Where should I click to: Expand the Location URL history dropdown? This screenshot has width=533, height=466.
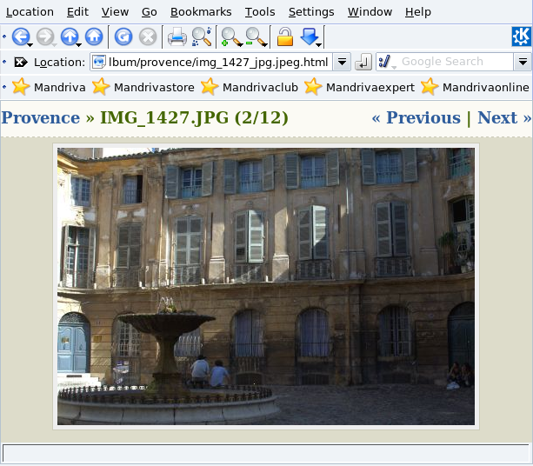[x=342, y=63]
